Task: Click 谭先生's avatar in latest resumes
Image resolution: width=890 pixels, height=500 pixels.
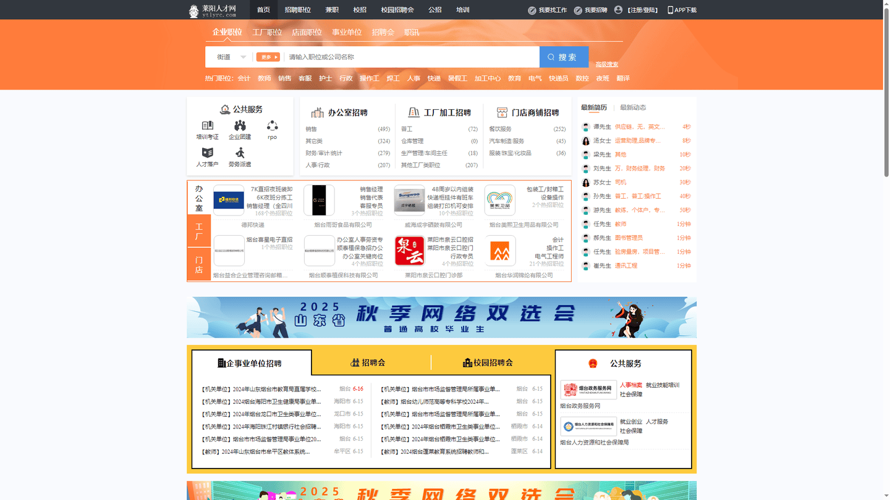Action: click(586, 127)
